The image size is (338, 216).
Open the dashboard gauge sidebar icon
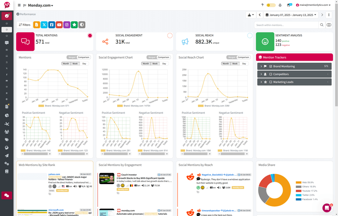tap(7, 16)
